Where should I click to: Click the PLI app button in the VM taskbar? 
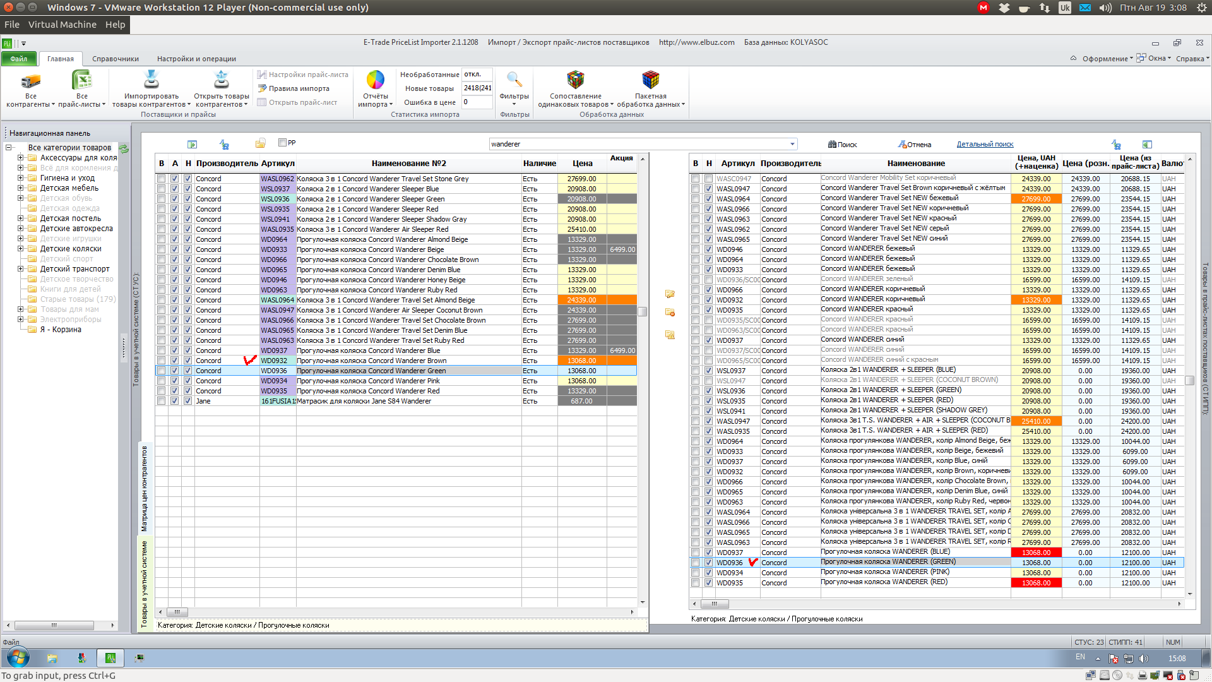coord(110,658)
